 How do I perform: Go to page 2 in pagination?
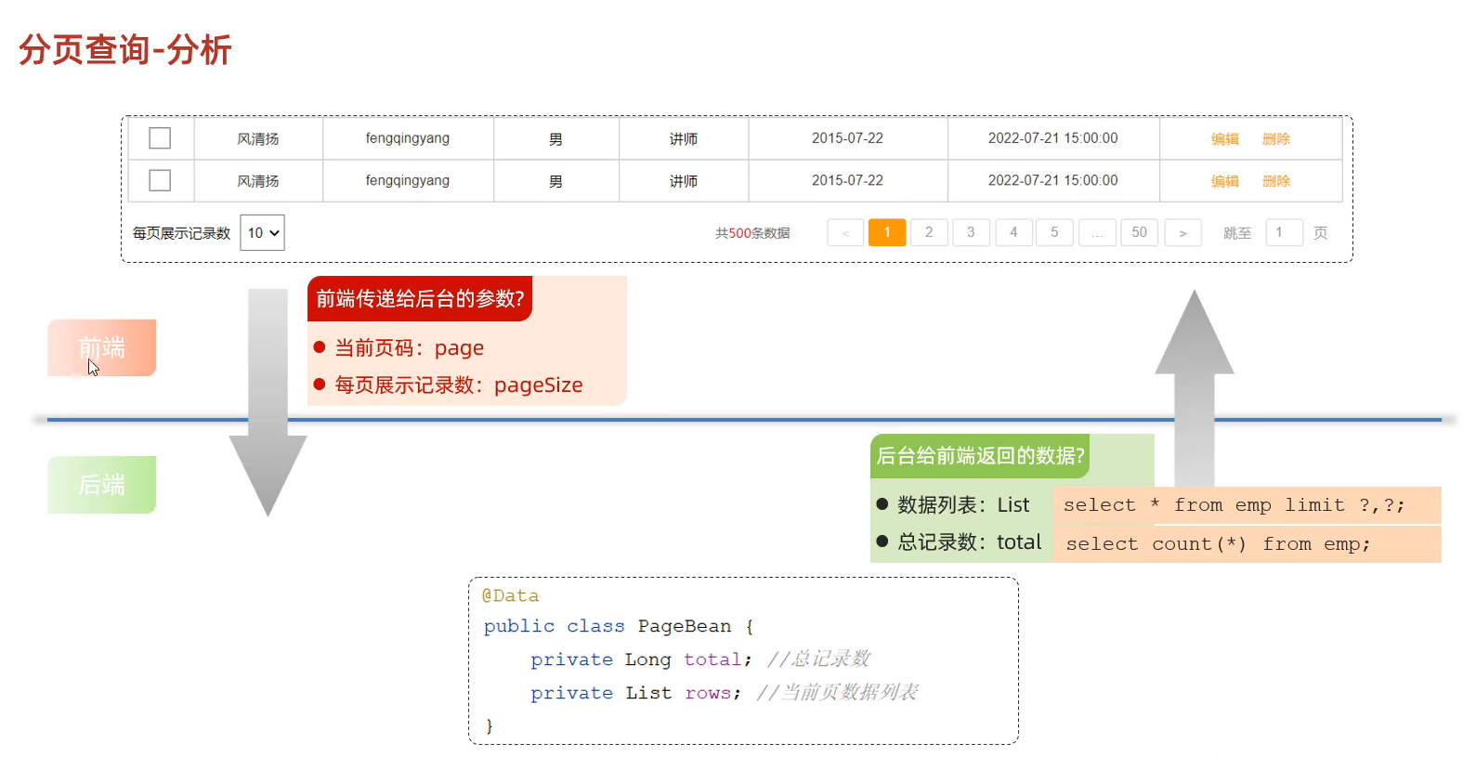pyautogui.click(x=929, y=232)
